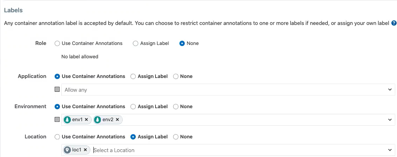Click the grid icon beside Environment field
Viewport: 397px width, 157px height.
57,120
